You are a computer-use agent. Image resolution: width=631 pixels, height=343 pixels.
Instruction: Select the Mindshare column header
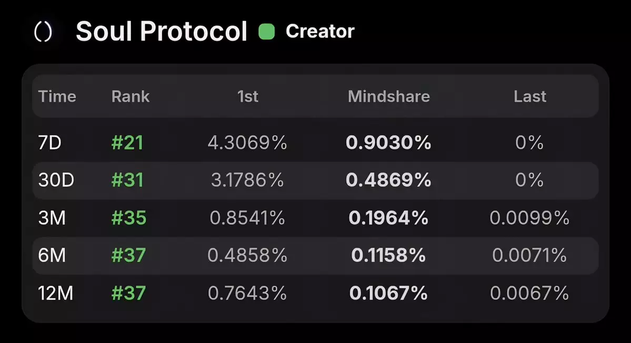point(389,97)
